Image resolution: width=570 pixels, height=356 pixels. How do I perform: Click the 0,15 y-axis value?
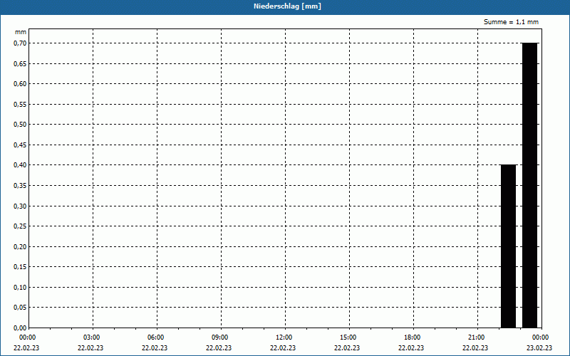20,267
